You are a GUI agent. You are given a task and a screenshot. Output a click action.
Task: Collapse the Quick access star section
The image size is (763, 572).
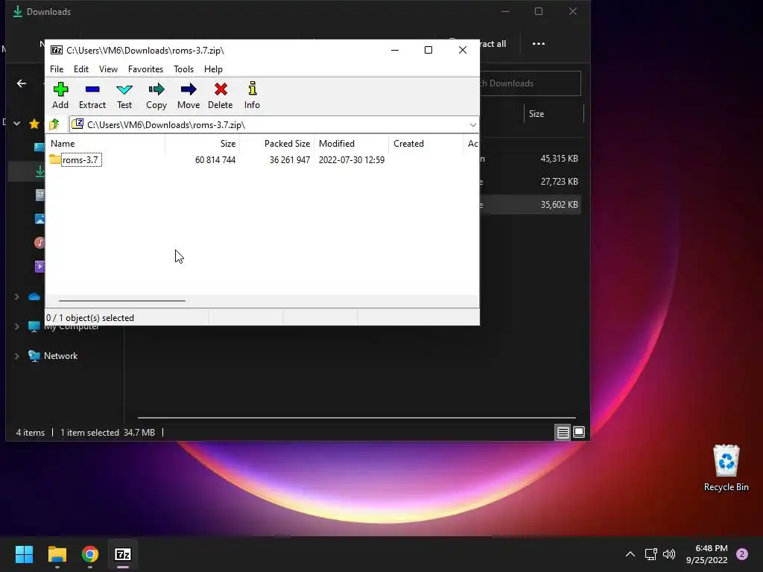[x=16, y=124]
